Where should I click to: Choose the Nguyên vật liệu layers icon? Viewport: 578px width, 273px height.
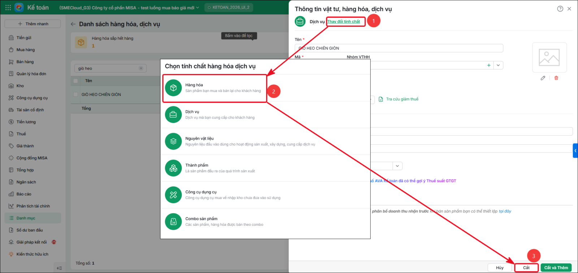coord(173,141)
